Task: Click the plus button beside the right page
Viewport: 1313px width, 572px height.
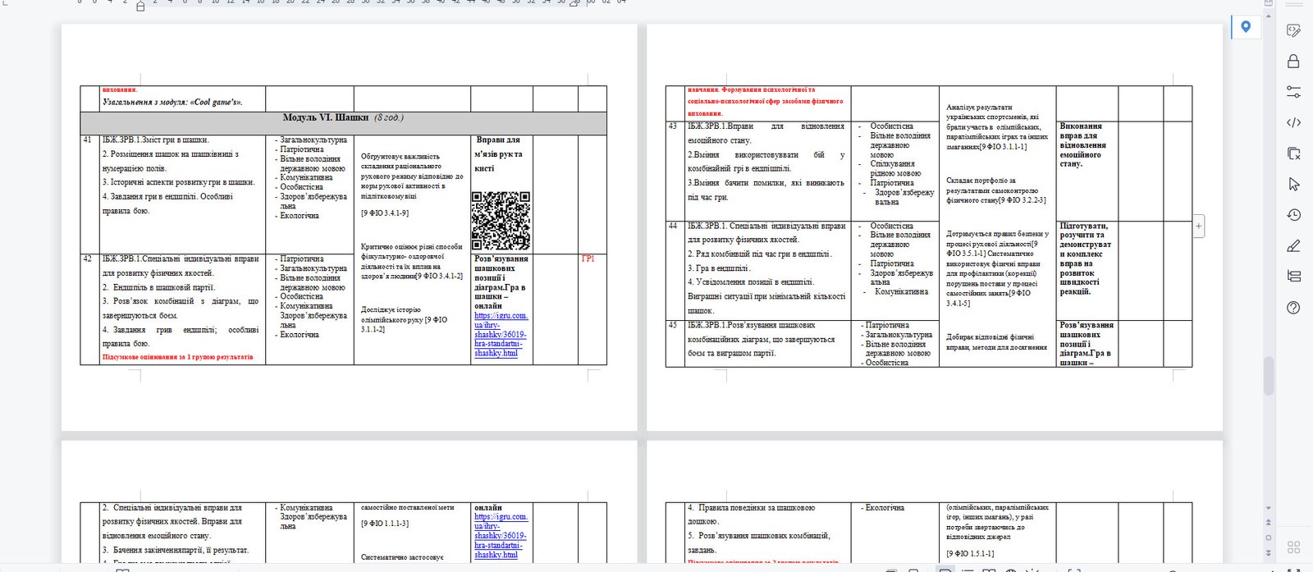Action: [x=1199, y=226]
